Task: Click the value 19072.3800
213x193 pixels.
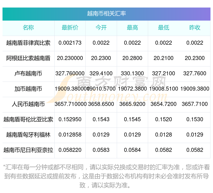Action: (x=132, y=89)
